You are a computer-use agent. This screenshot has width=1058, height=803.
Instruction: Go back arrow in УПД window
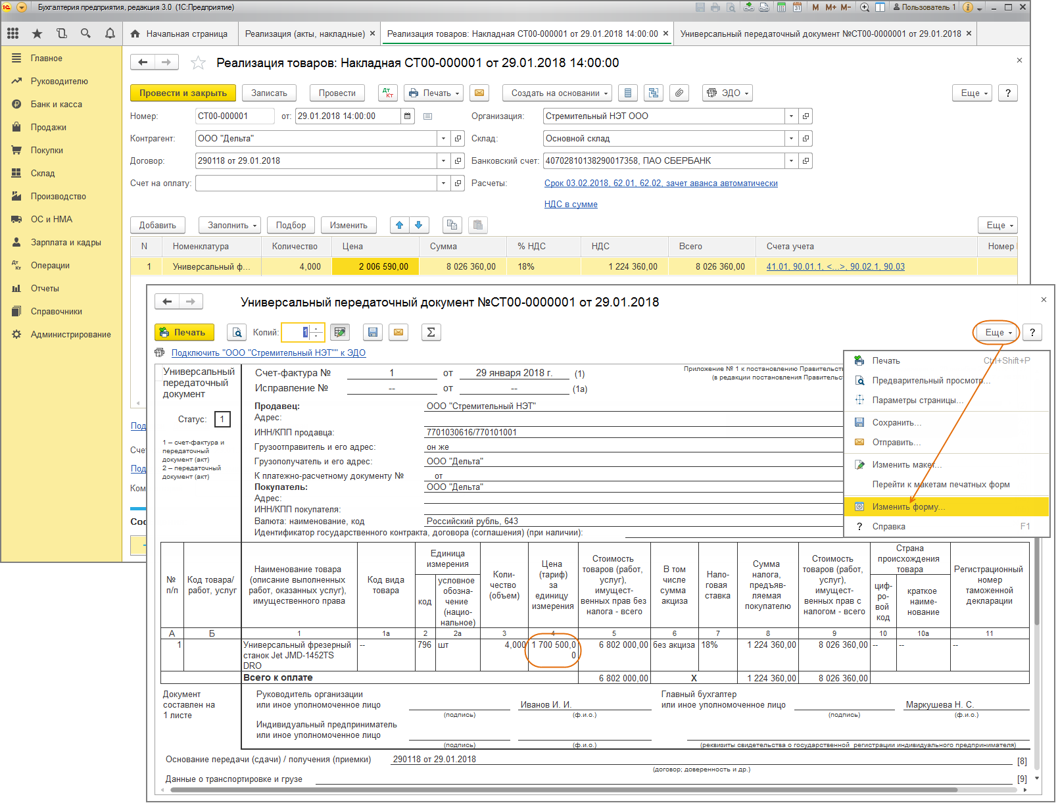coord(167,302)
